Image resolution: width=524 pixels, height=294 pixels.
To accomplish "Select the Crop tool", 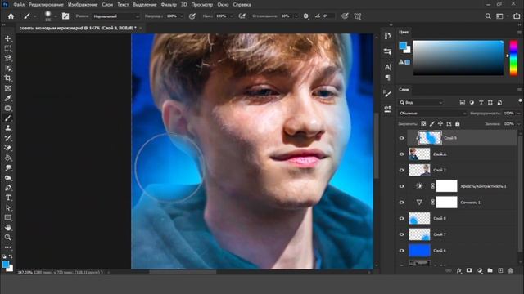I will 7,78.
